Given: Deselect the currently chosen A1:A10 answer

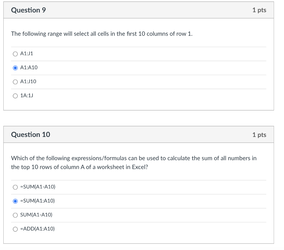Looking at the screenshot, I should coord(15,68).
